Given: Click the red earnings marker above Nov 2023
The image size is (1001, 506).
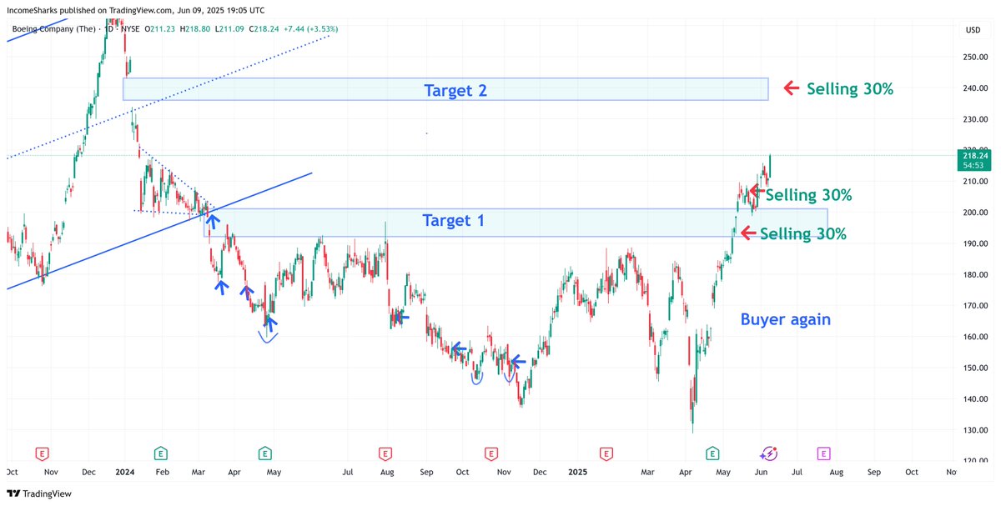Looking at the screenshot, I should click(42, 453).
